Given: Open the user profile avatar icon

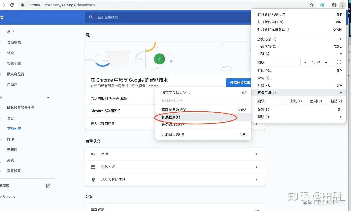Looking at the screenshot, I should 334,5.
